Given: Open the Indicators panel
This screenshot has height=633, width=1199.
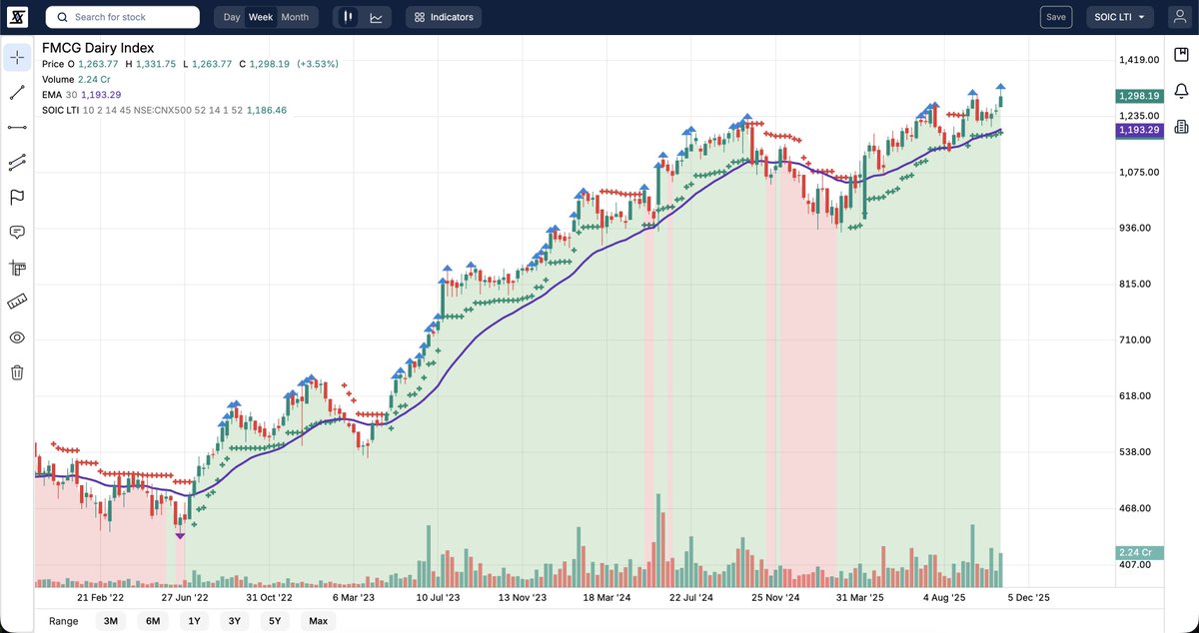Looking at the screenshot, I should click(444, 17).
